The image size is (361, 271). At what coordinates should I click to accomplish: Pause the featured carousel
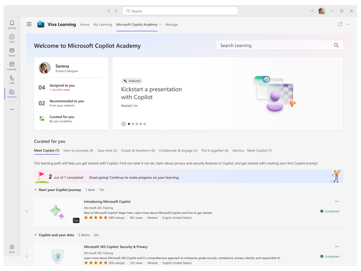pyautogui.click(x=123, y=124)
